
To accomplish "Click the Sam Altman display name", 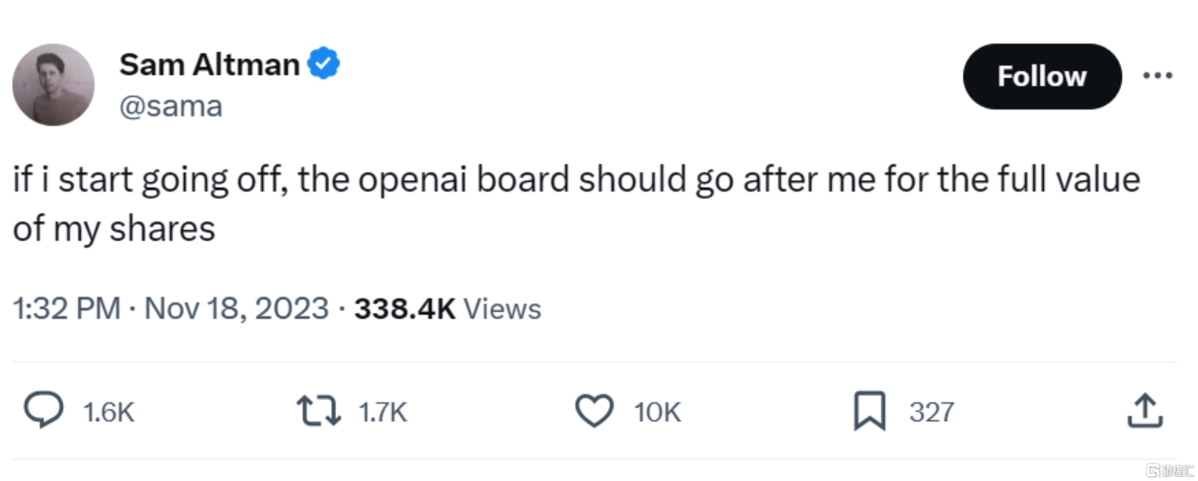I will point(210,64).
